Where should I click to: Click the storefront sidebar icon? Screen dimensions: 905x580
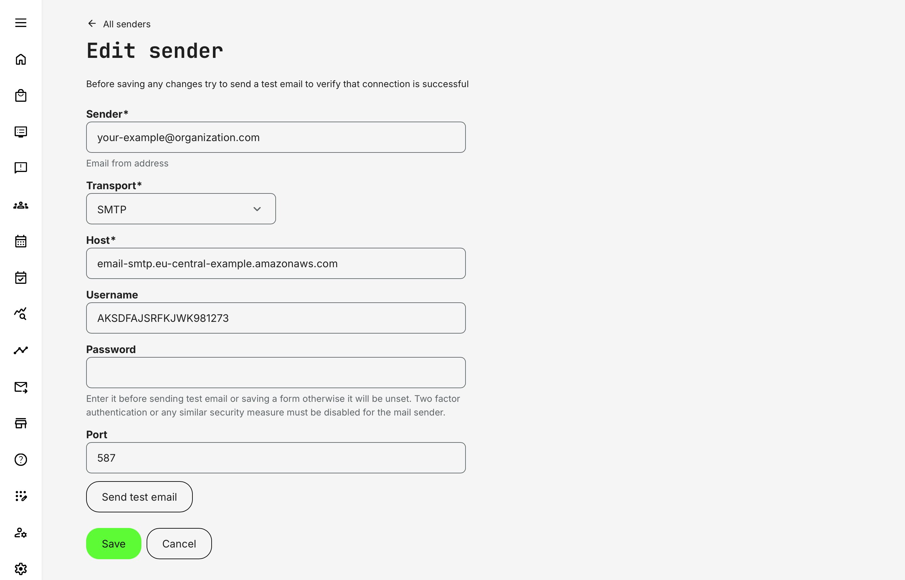coord(21,423)
